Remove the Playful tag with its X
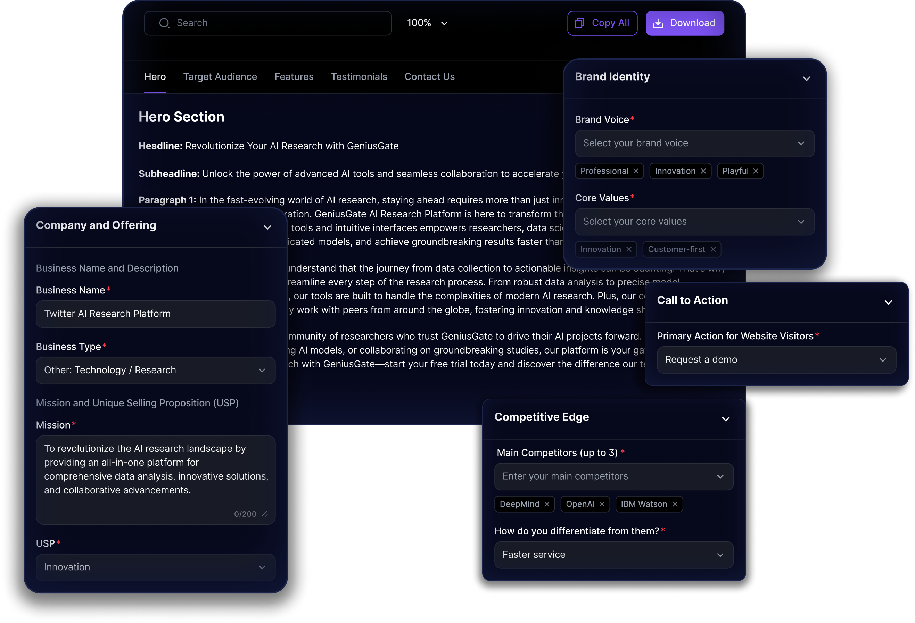Viewport: 915px width, 623px height. tap(756, 171)
